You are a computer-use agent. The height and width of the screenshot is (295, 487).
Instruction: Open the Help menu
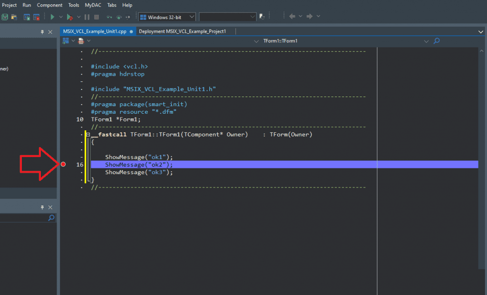point(127,5)
